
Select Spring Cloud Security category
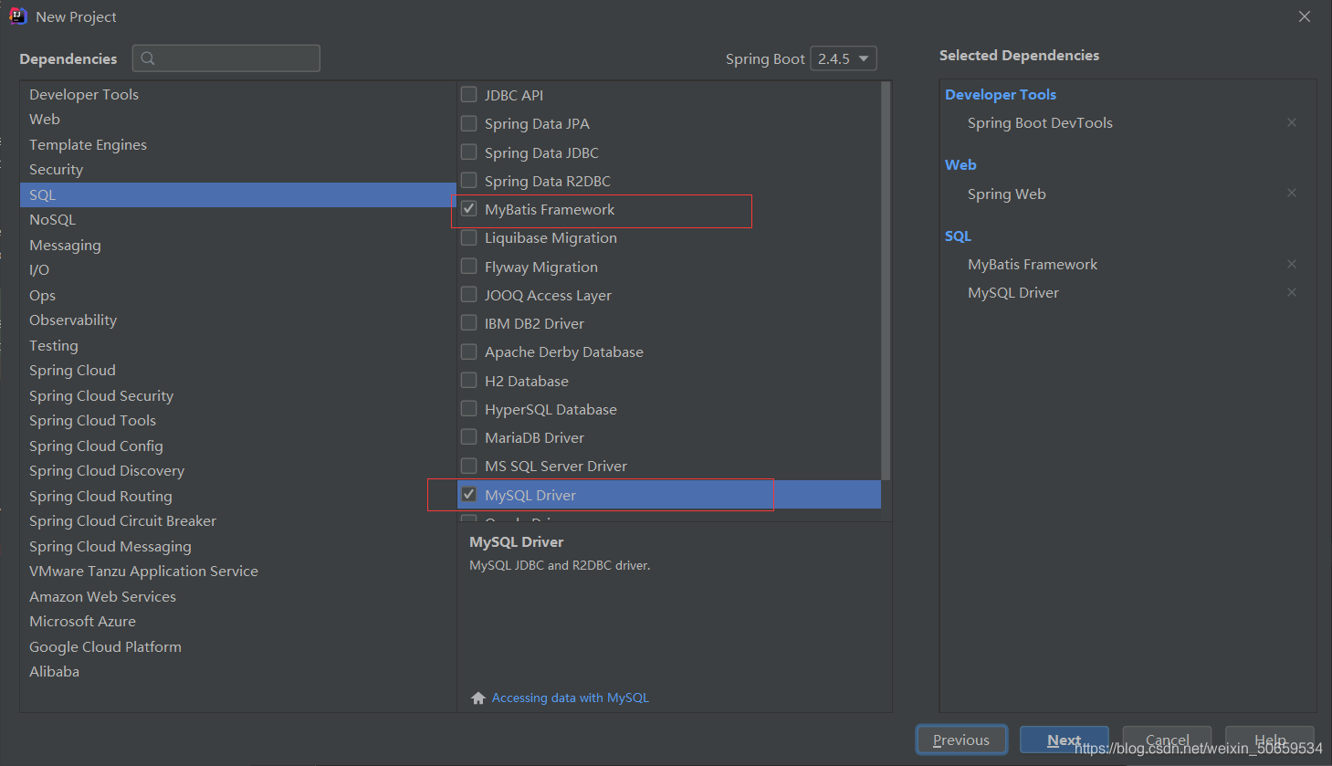pos(238,395)
